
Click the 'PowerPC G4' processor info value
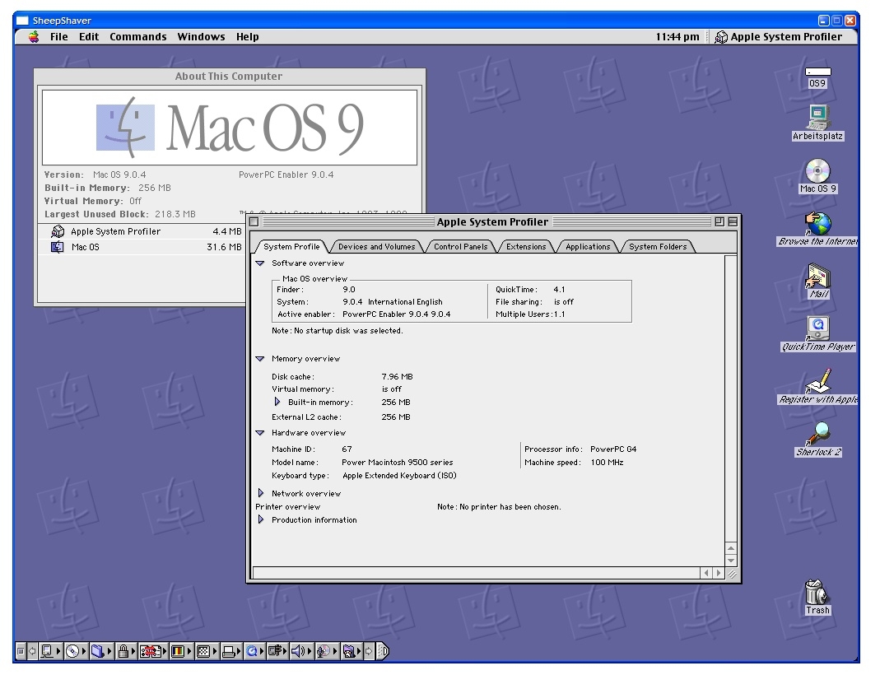tap(613, 449)
